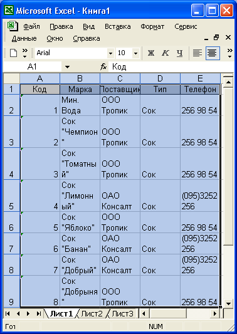Screen dimensions: 237x334
Task: Restore the workbook window in menu bar
Action: tap(216, 38)
